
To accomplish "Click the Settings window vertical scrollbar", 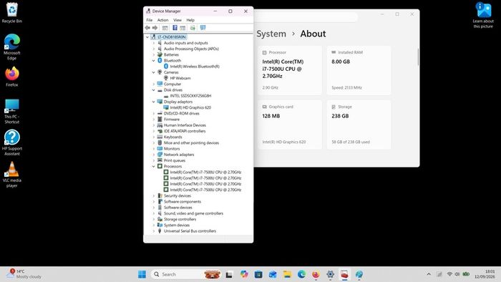I will click(x=418, y=57).
